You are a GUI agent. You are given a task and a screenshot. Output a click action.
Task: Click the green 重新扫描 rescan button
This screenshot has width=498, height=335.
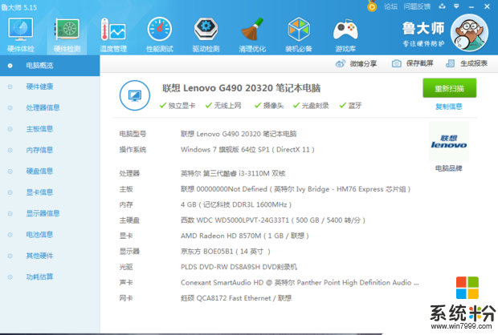tap(450, 88)
